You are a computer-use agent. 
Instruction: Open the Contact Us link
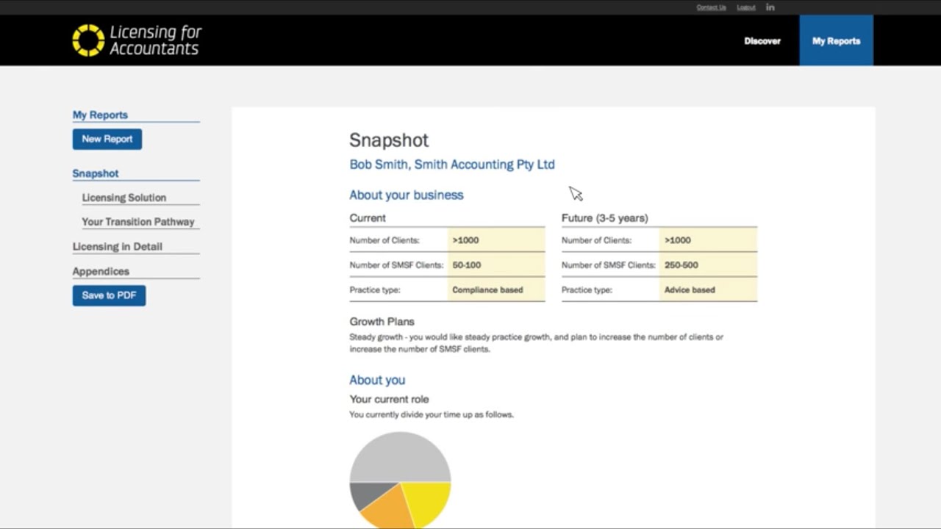711,7
